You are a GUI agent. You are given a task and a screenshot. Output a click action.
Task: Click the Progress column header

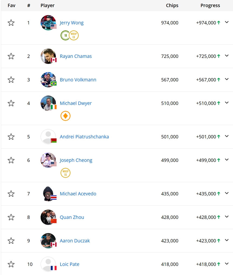pos(210,5)
